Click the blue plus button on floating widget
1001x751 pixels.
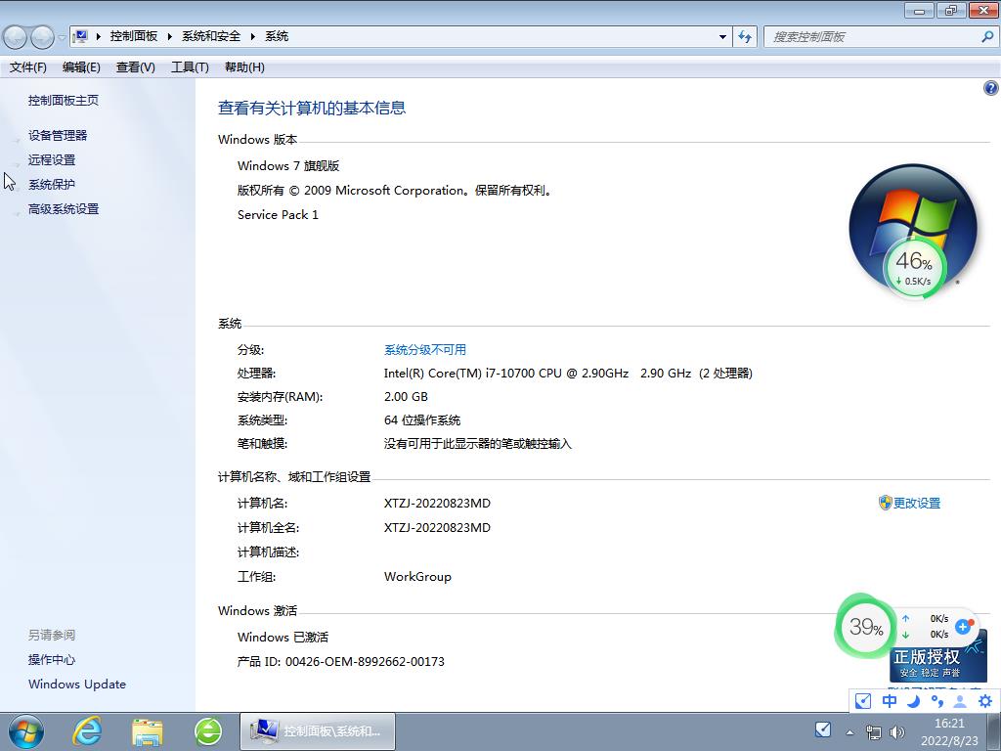(963, 627)
